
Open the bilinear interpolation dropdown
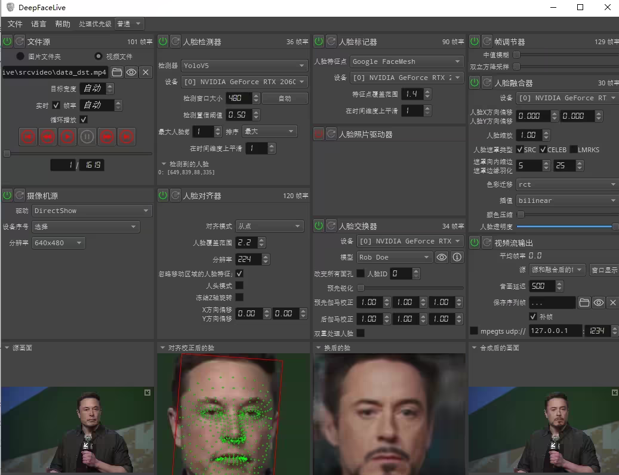coord(567,201)
